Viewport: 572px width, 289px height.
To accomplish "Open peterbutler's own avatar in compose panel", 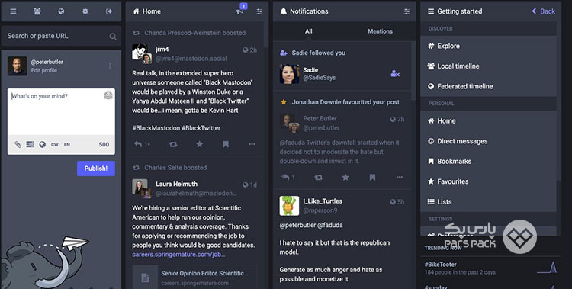I will 17,66.
